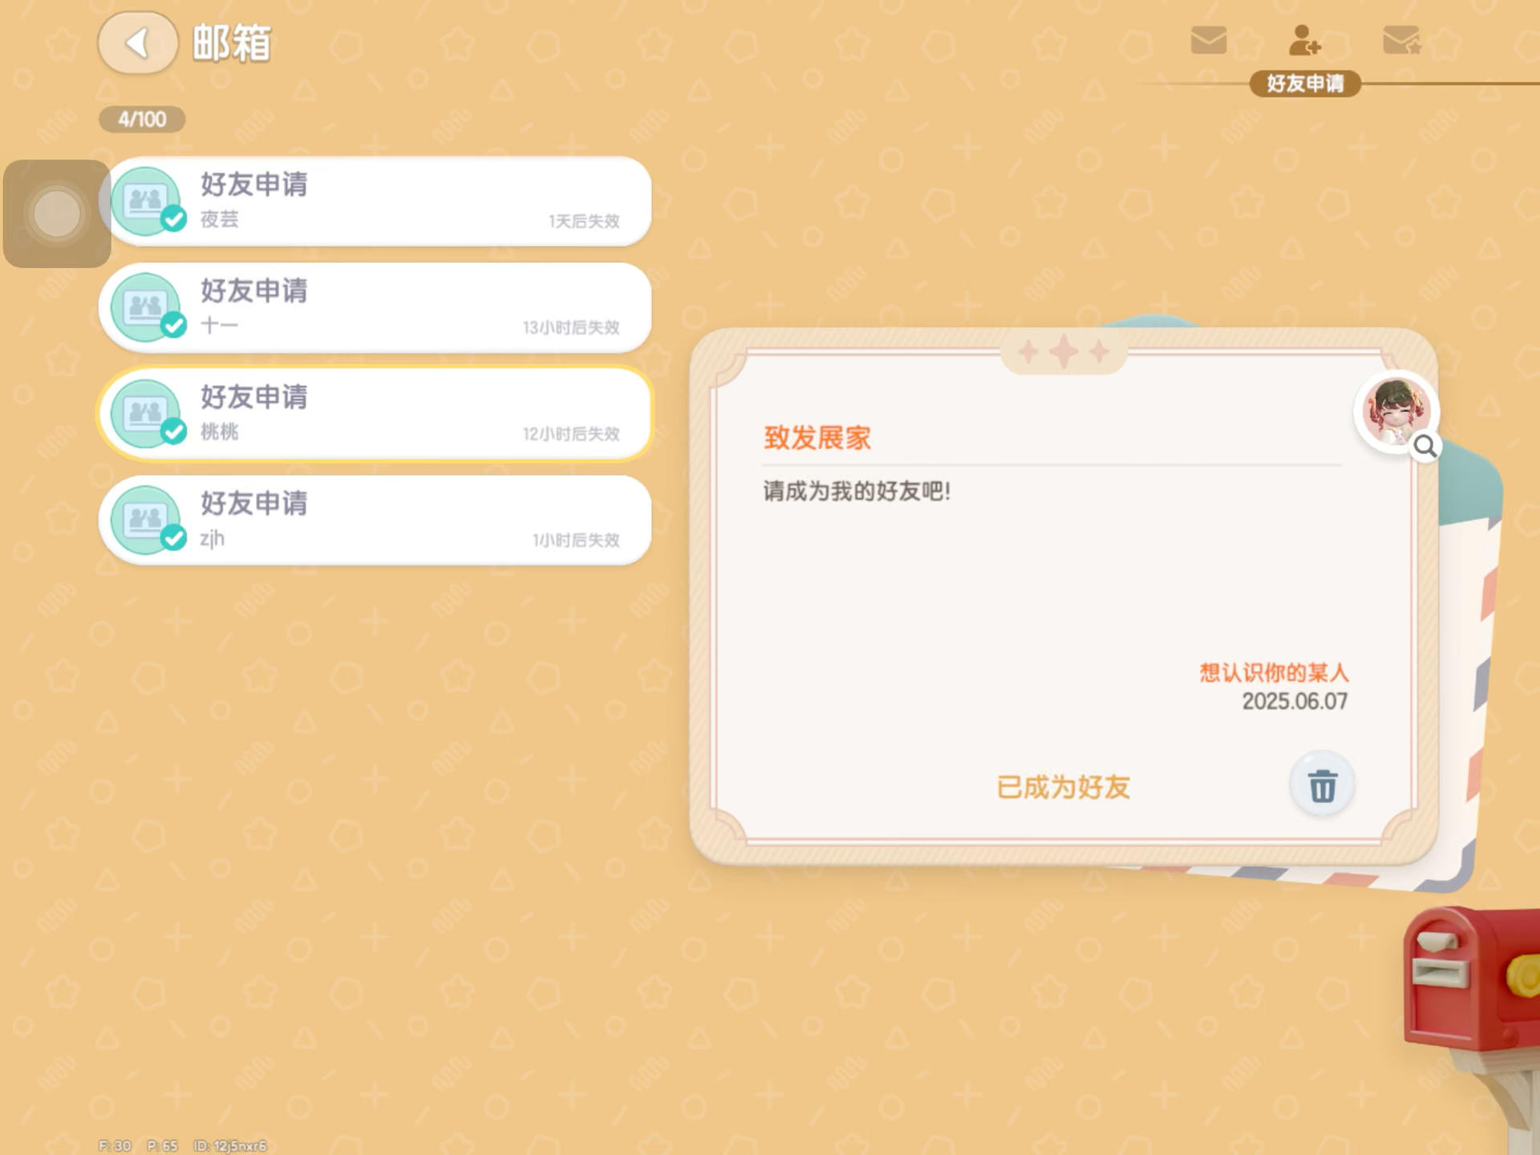
Task: Open friend request from 十一
Action: pyautogui.click(x=375, y=308)
